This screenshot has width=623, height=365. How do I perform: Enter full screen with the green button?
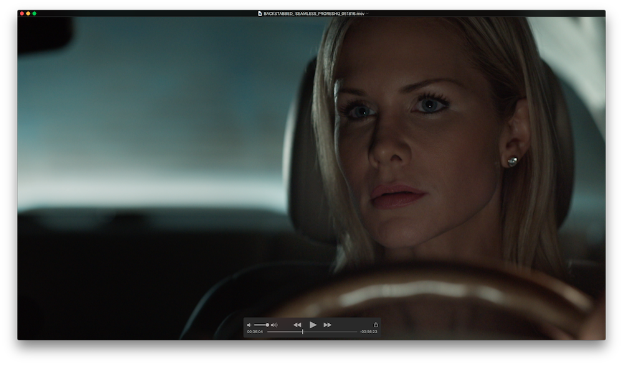tap(34, 13)
